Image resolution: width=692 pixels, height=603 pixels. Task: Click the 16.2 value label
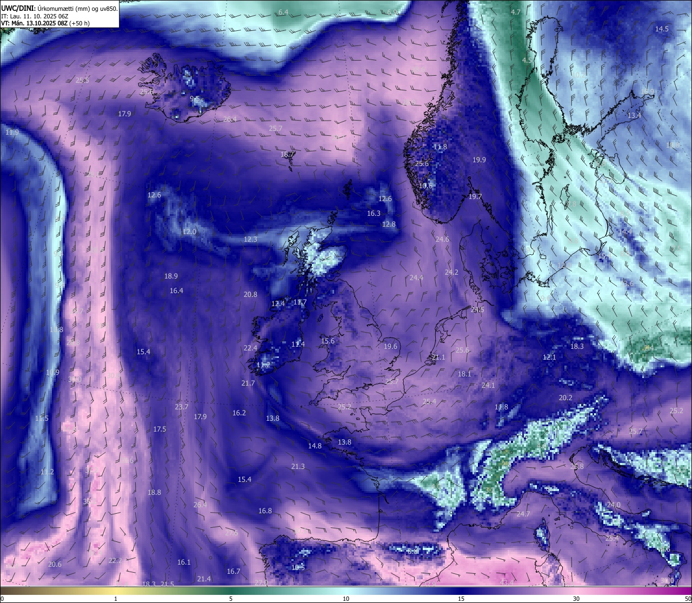coord(239,413)
